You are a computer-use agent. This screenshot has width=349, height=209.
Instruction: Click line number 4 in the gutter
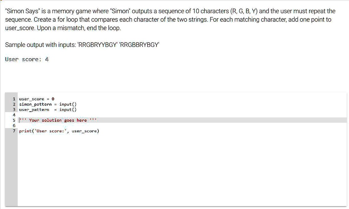coord(14,115)
